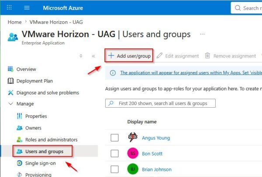This screenshot has height=177, width=262.
Task: Open the My Apps visibility info link
Action: click(x=191, y=72)
